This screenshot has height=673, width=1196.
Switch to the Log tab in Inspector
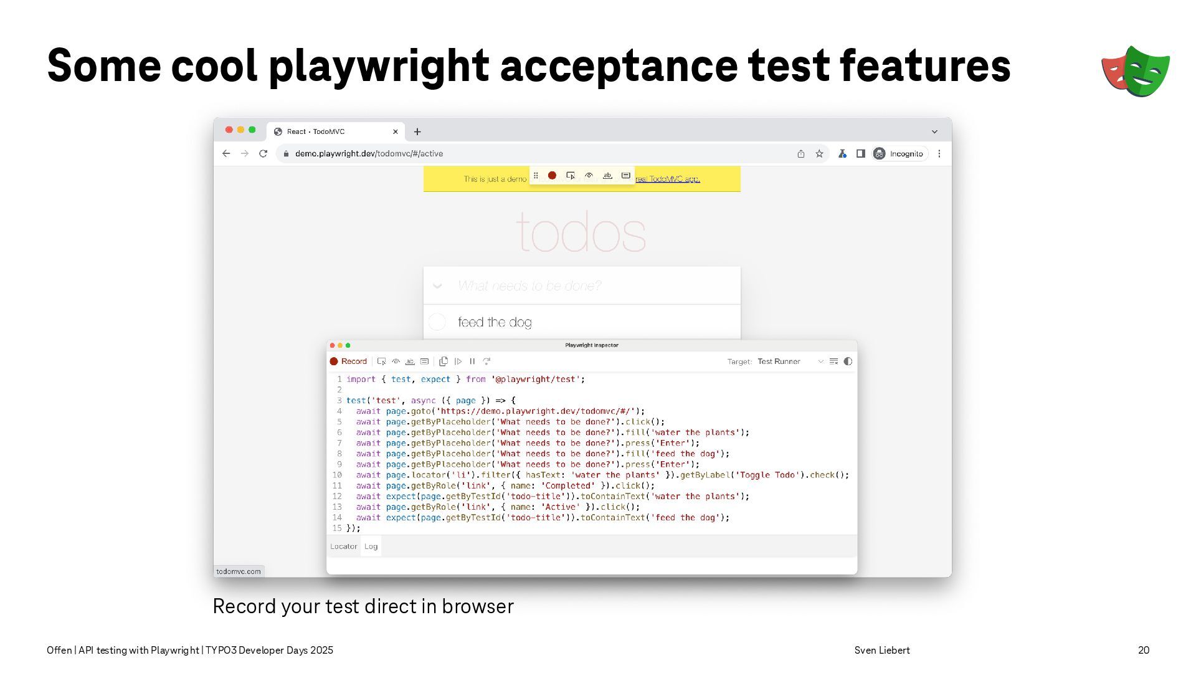371,547
